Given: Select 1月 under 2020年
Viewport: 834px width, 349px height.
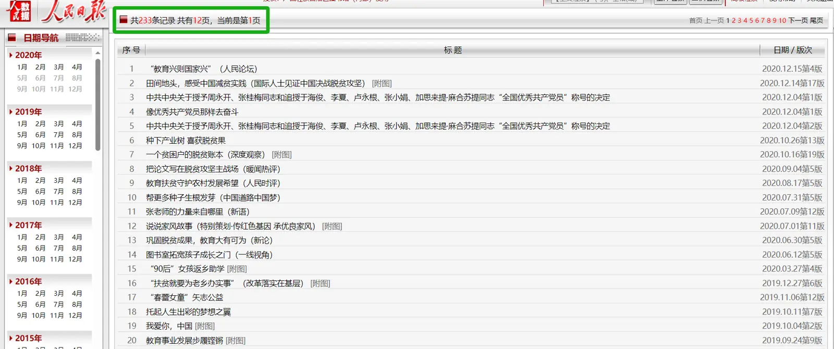Looking at the screenshot, I should pos(22,67).
